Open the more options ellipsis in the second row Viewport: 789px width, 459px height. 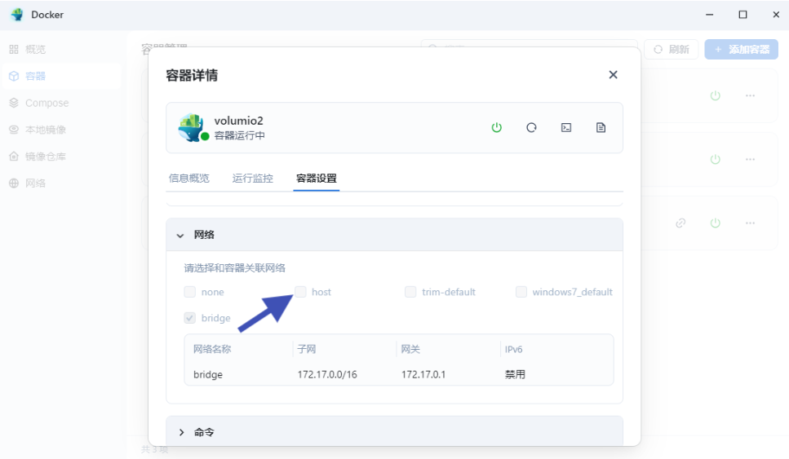coord(750,160)
